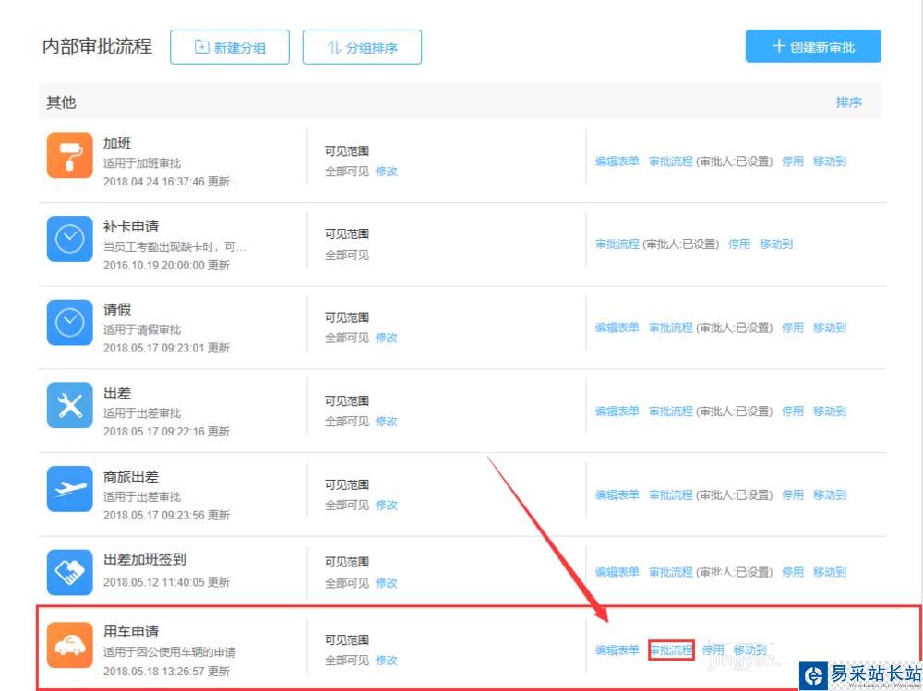923x691 pixels.
Task: Click 停用 in the 补卡申请 row
Action: pyautogui.click(x=739, y=244)
